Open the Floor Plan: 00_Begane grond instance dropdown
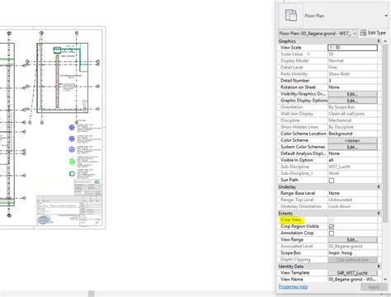391x297 pixels. pyautogui.click(x=318, y=33)
